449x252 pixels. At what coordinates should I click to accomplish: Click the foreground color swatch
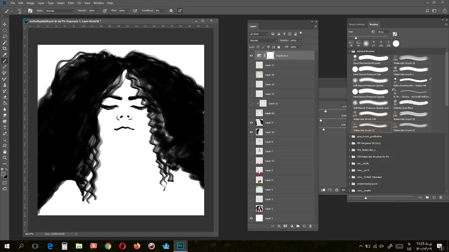coord(4,174)
